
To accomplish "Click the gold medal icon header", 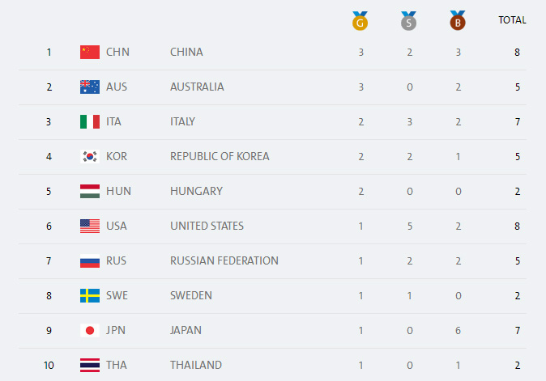I will coord(360,21).
